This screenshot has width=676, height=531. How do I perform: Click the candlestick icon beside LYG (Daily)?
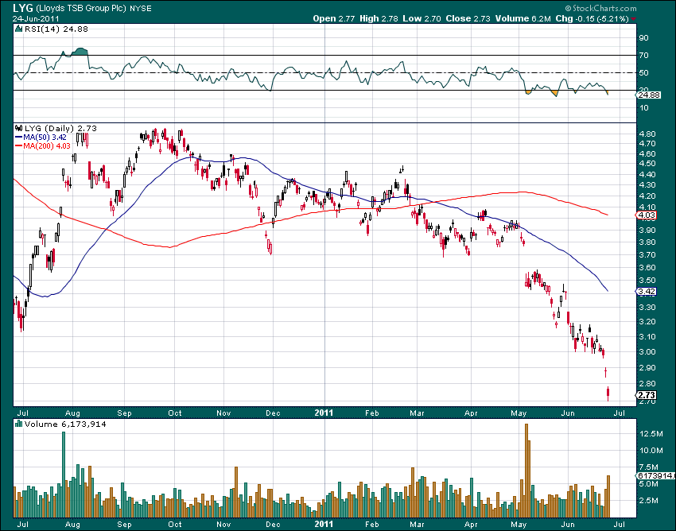18,128
